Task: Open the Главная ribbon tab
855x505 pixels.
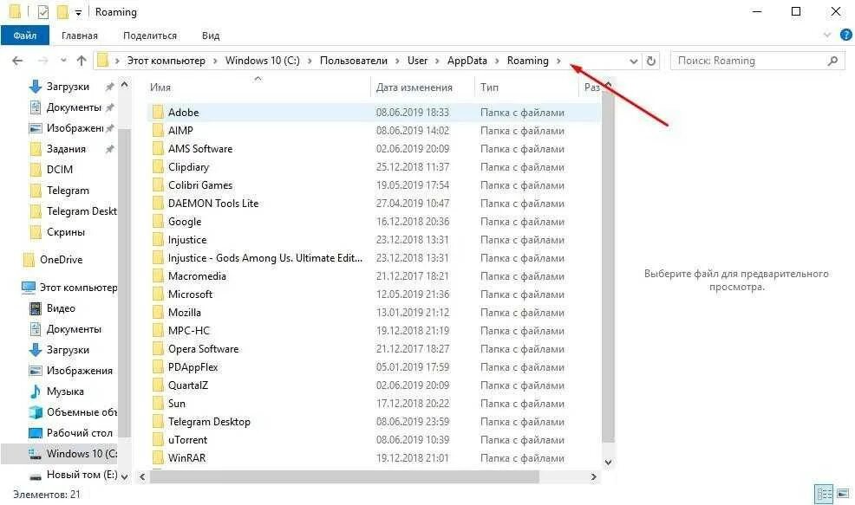Action: [80, 36]
